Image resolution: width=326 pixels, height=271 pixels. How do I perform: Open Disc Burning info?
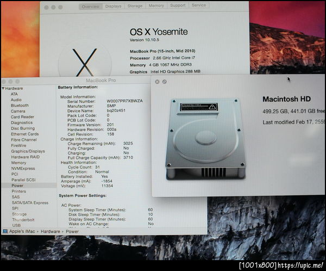pyautogui.click(x=23, y=128)
